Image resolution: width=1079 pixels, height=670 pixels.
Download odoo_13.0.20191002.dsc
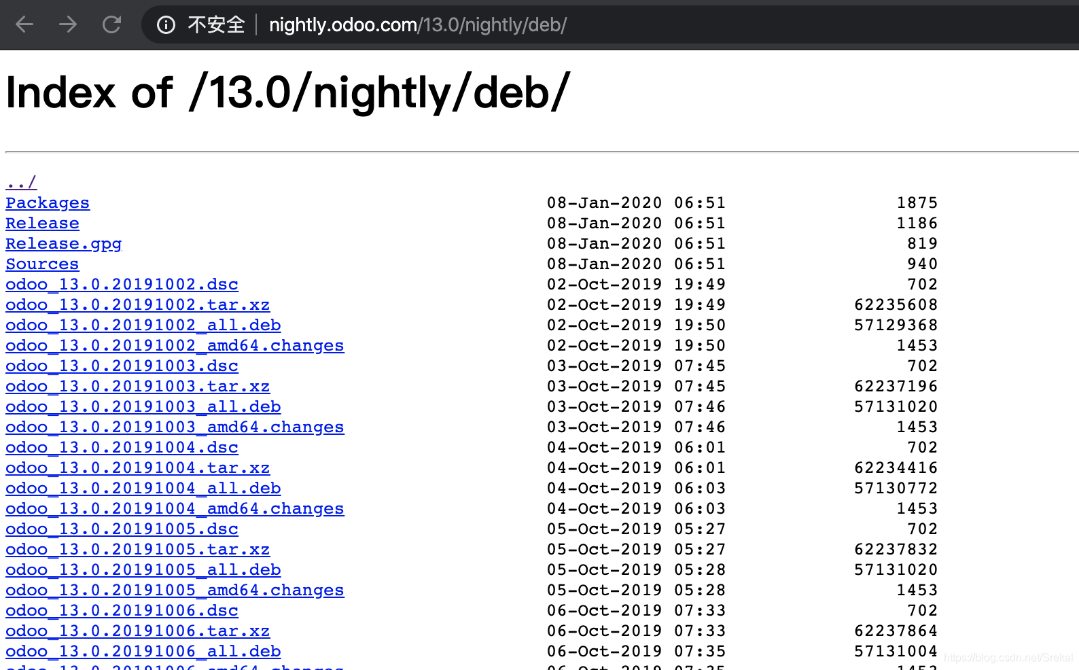pos(122,284)
